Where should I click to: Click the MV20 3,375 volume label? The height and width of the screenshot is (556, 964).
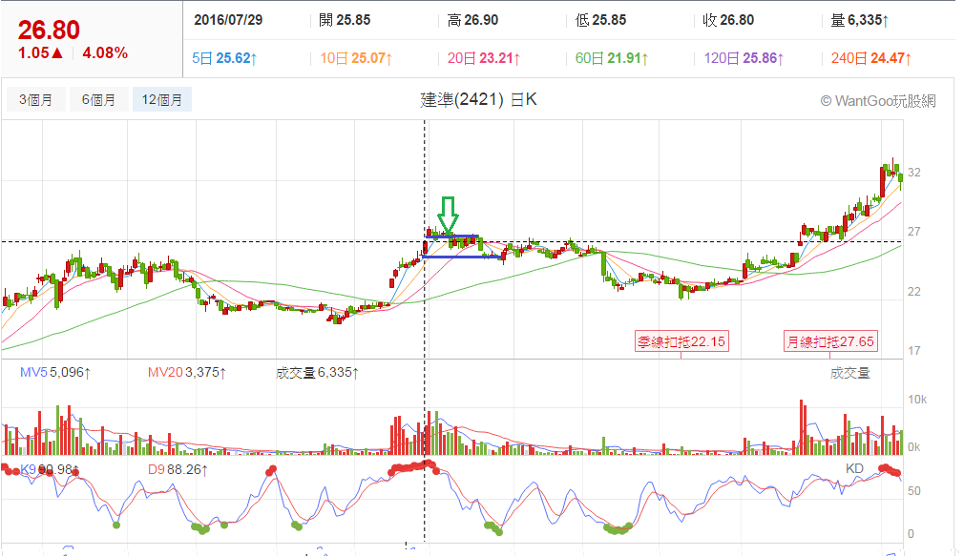pos(187,372)
